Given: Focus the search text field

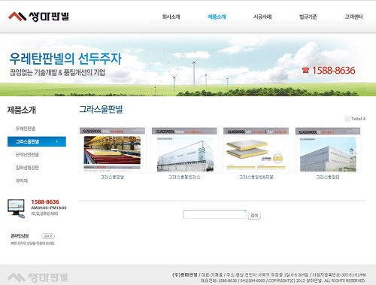Looking at the screenshot, I should click(215, 214).
